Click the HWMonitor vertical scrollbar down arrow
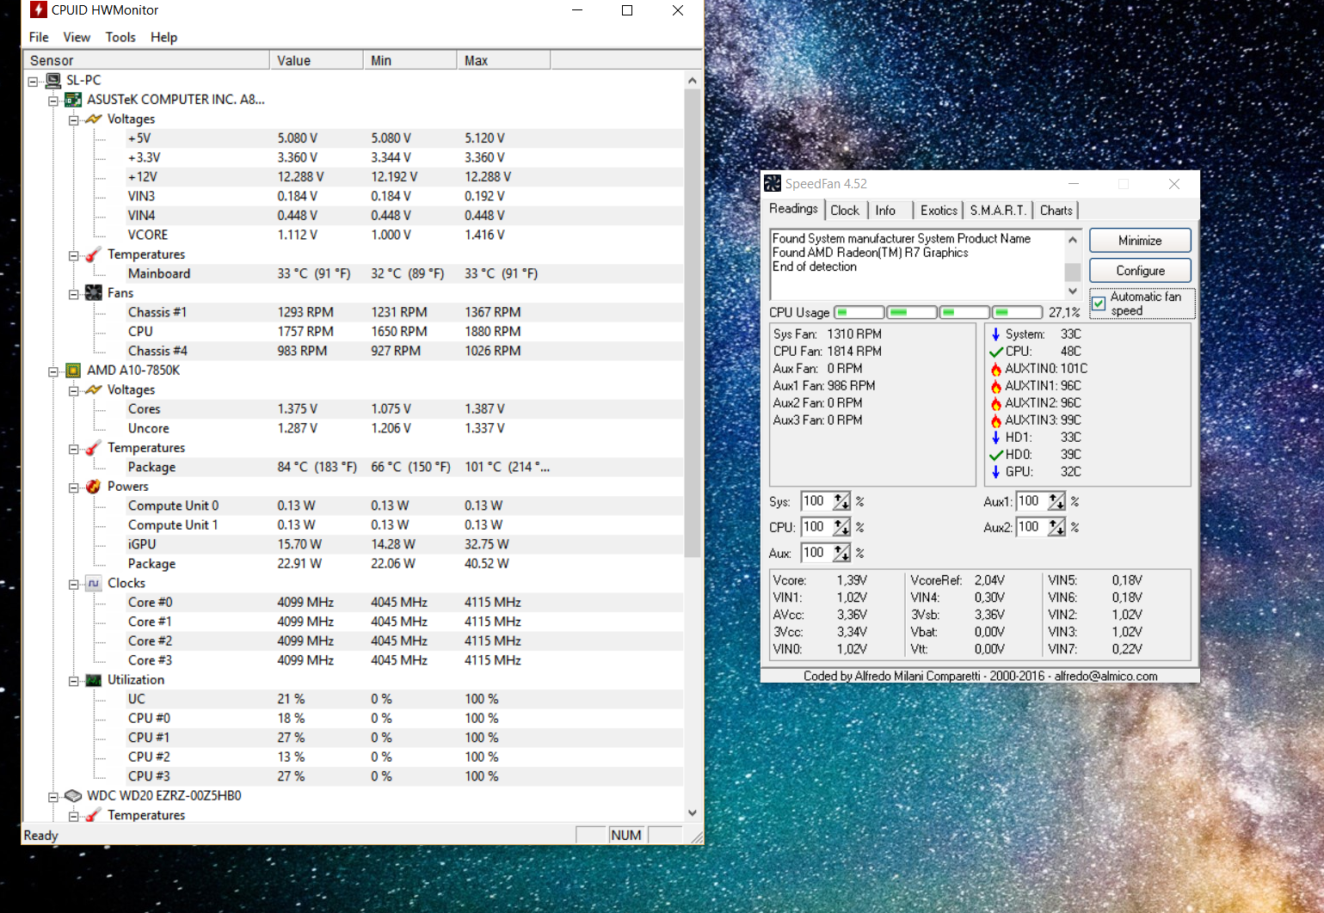This screenshot has width=1324, height=913. (x=693, y=812)
